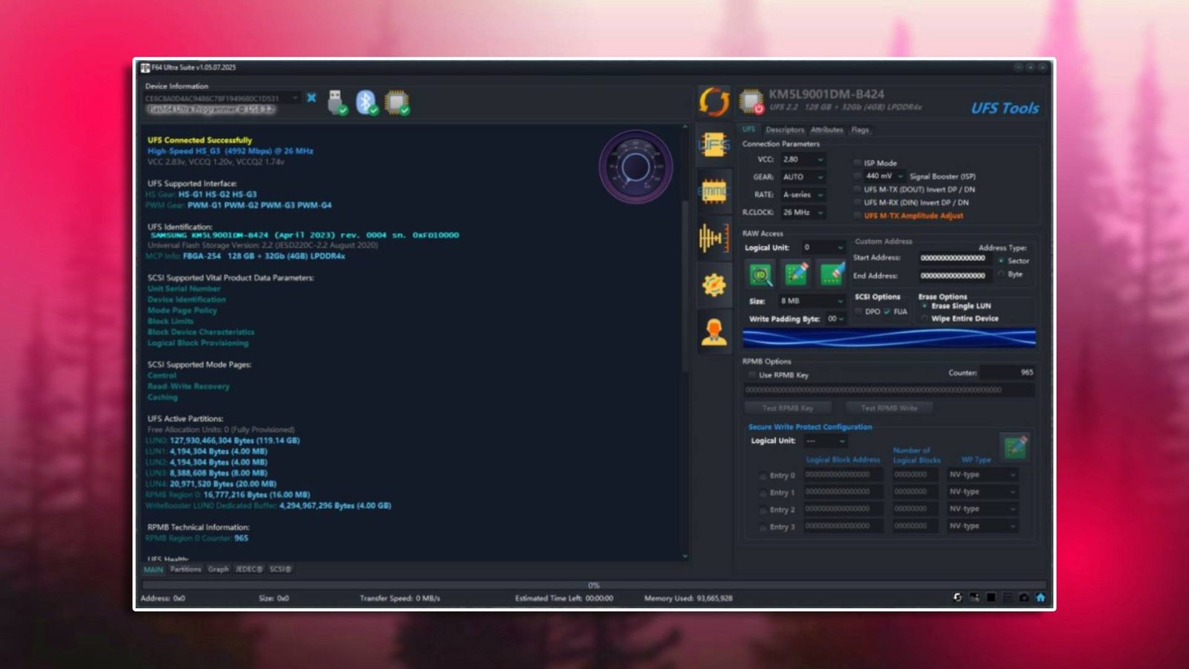Enable the DPO checkbox under SCSI Options
The width and height of the screenshot is (1189, 669).
(859, 311)
